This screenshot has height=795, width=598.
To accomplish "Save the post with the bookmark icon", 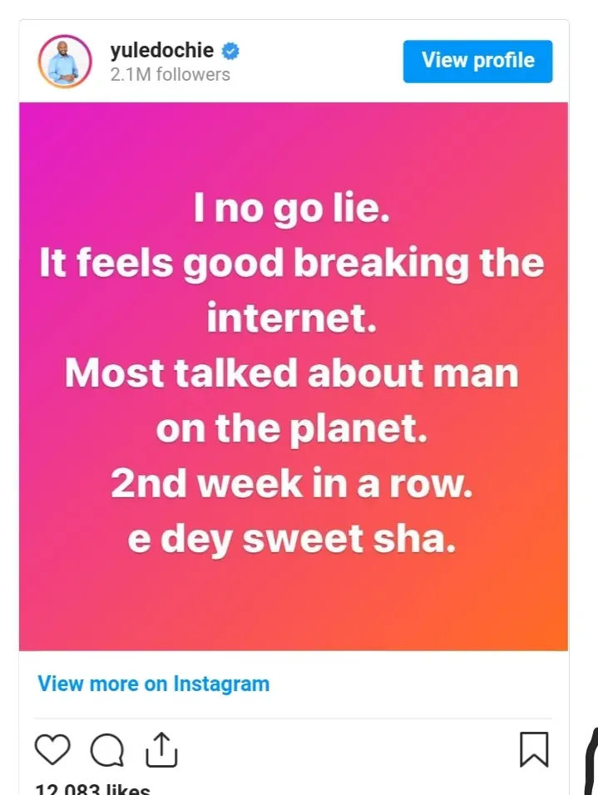I will pyautogui.click(x=533, y=748).
